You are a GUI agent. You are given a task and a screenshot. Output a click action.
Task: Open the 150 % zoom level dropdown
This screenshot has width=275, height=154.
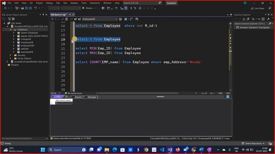[x=60, y=93]
